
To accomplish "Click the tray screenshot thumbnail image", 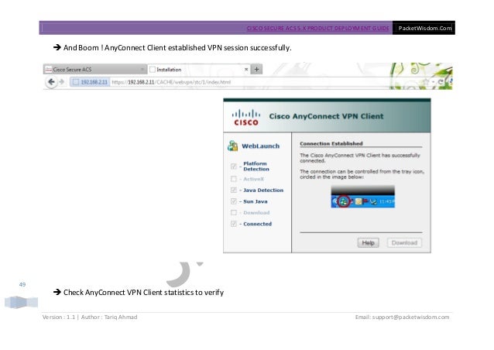I will coord(362,197).
